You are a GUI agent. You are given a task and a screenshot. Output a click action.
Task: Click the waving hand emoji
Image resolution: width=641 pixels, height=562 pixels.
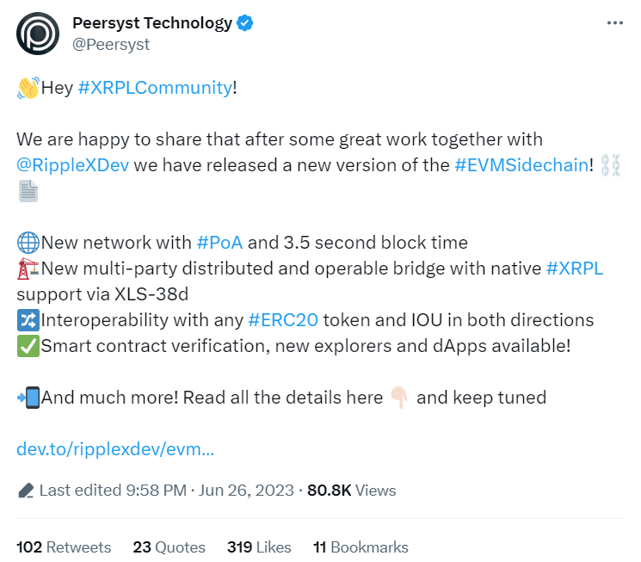[28, 88]
